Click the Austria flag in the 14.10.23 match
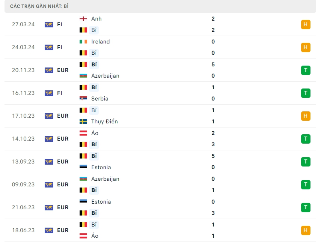 click(x=83, y=133)
